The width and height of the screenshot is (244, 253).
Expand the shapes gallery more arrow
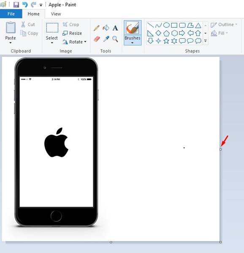click(x=206, y=41)
